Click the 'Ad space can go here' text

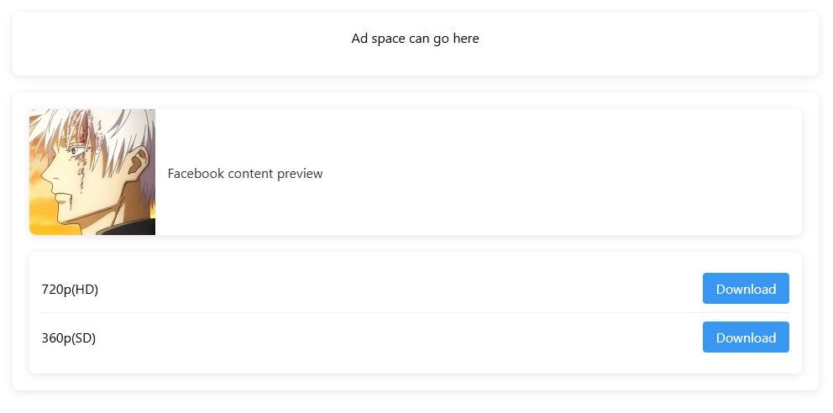point(415,39)
